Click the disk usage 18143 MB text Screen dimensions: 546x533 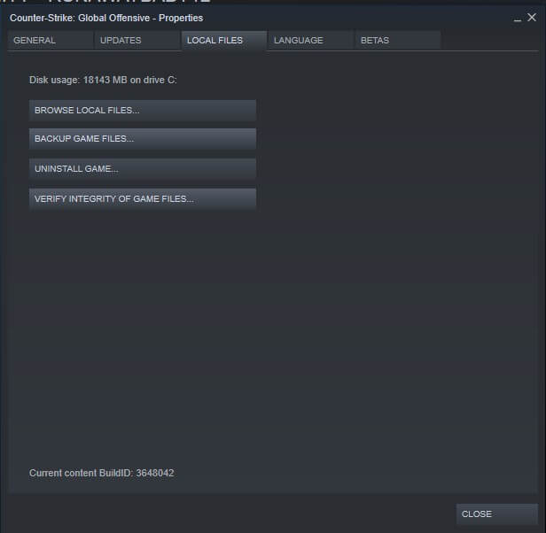click(x=103, y=80)
